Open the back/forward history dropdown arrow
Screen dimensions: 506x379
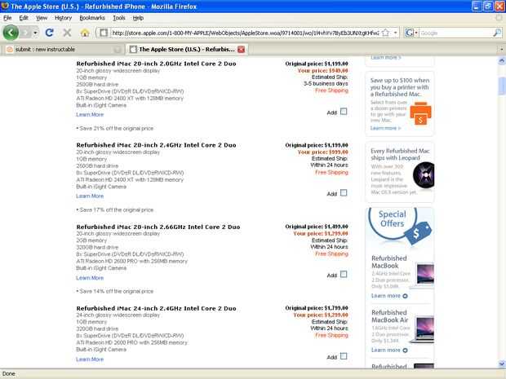coord(35,33)
